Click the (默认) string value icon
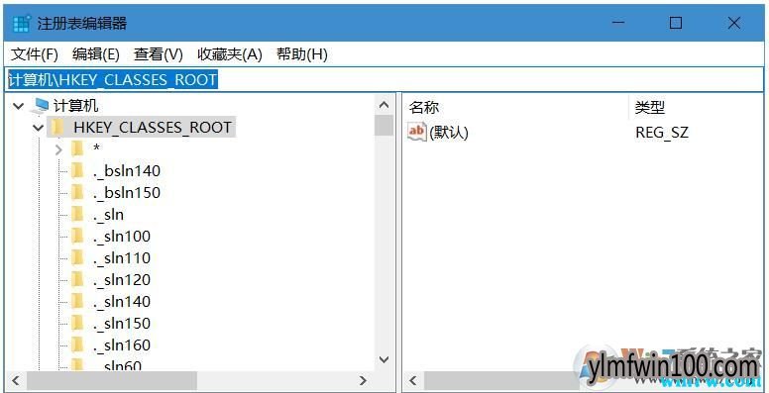Image resolution: width=769 pixels, height=393 pixels. point(417,132)
